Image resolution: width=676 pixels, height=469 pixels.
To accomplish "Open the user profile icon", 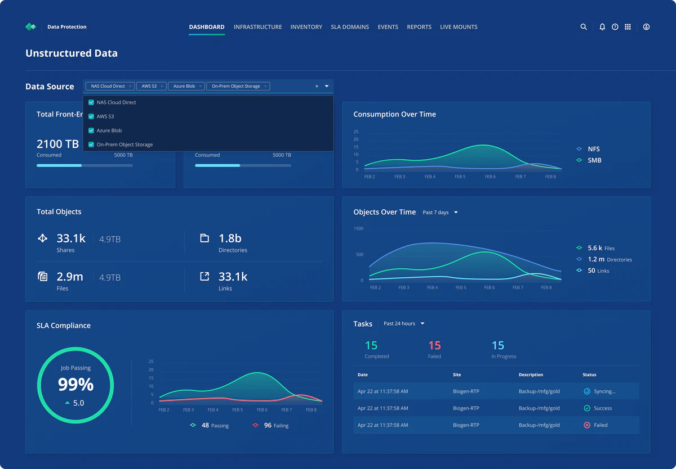I will point(646,27).
